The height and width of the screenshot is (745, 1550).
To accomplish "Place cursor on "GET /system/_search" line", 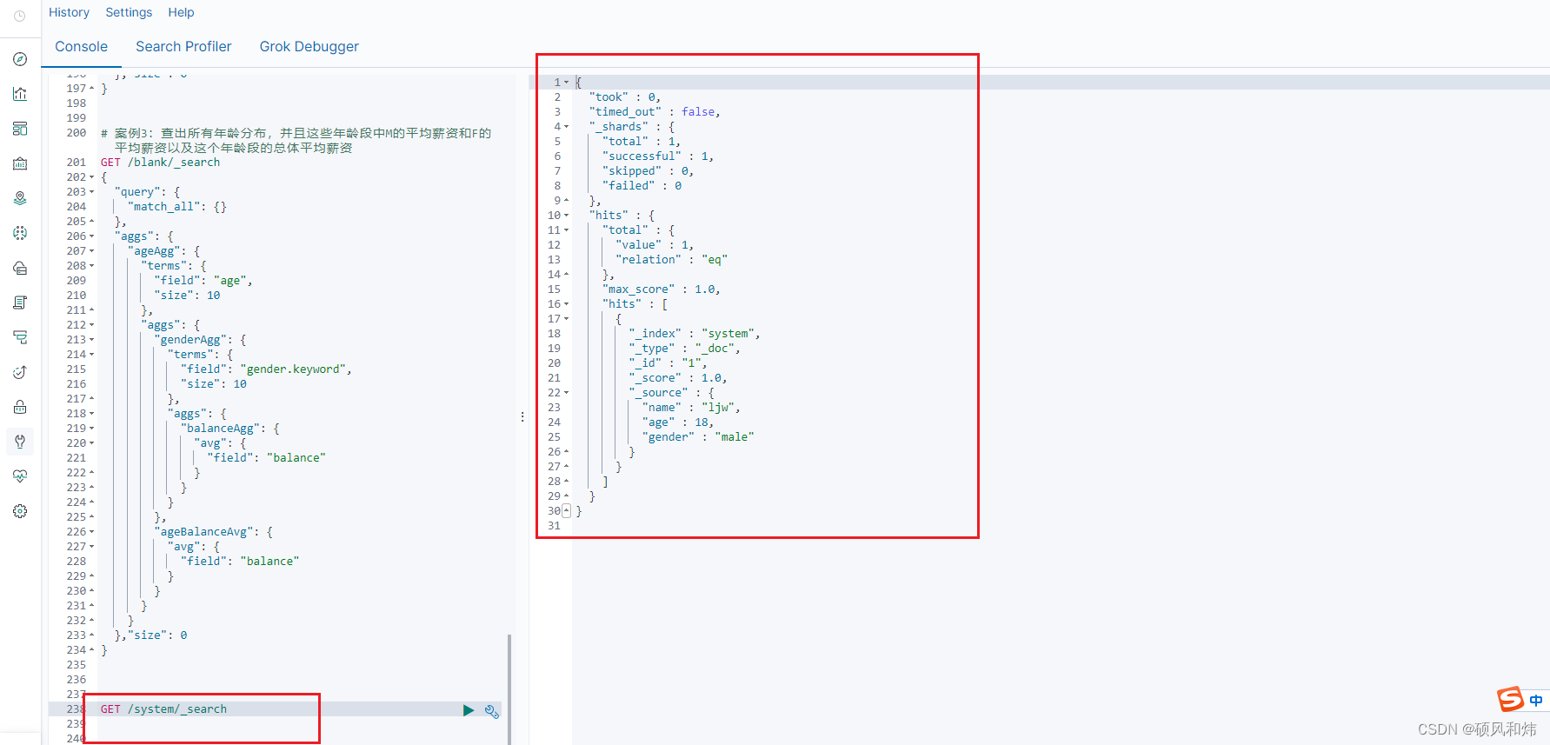I will pyautogui.click(x=163, y=709).
